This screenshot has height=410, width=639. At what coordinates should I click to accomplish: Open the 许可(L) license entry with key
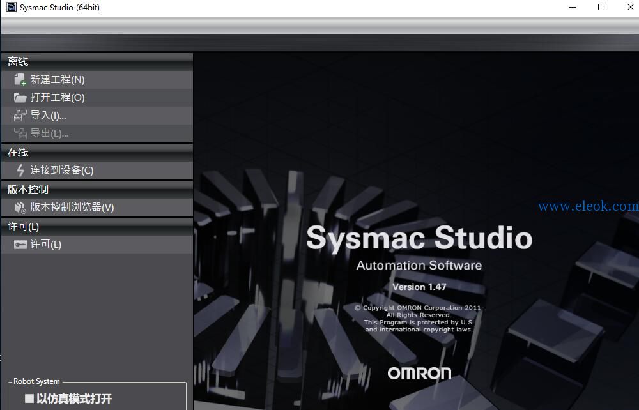[x=97, y=245]
